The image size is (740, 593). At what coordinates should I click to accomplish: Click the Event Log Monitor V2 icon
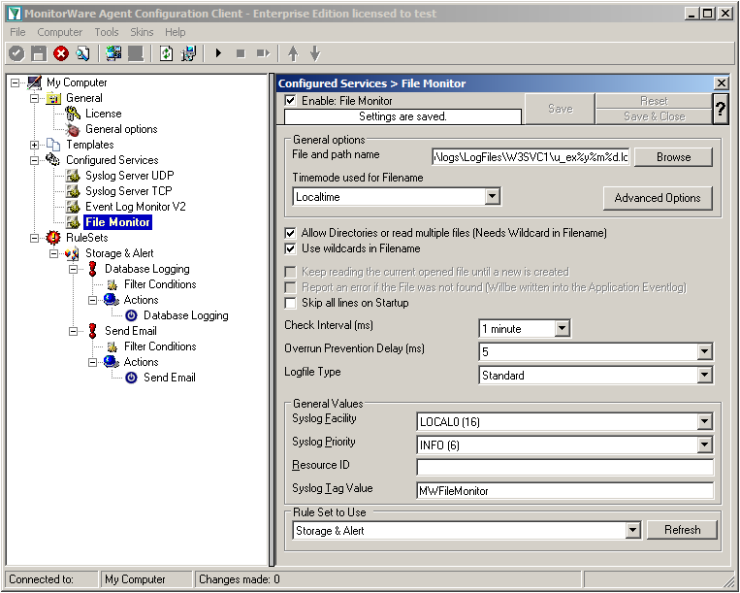point(73,207)
